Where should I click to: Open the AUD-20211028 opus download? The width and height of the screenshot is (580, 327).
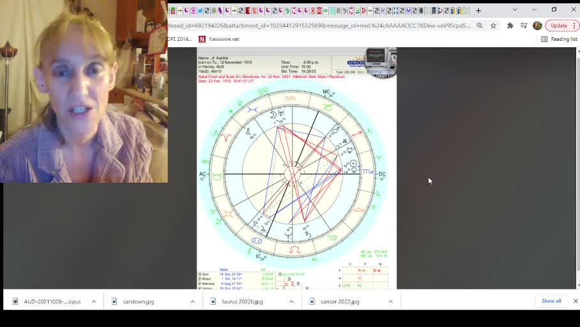point(52,301)
